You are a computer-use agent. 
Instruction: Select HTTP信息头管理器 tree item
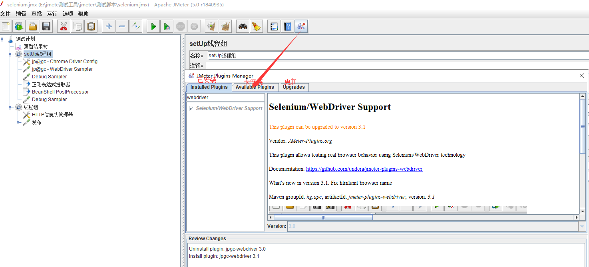click(x=52, y=115)
